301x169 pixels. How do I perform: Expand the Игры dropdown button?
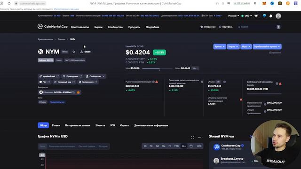click(x=246, y=46)
